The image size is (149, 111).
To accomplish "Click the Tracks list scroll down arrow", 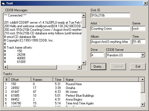I will tap(142, 104).
